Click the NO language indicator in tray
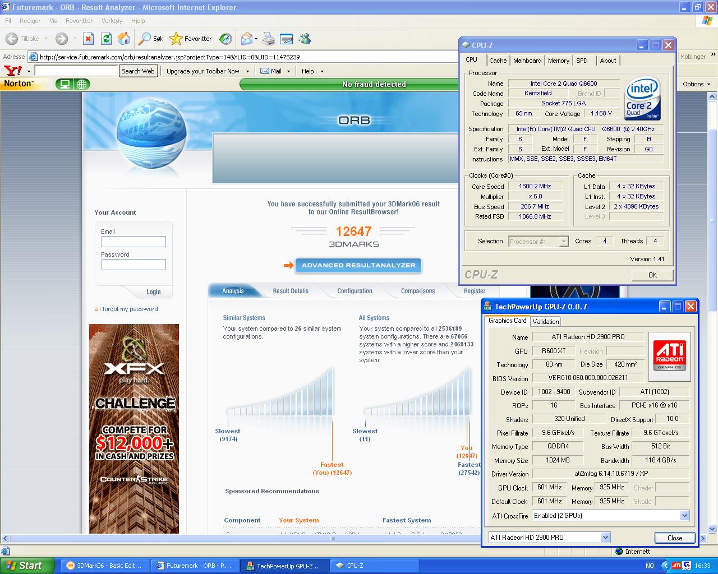 (650, 566)
